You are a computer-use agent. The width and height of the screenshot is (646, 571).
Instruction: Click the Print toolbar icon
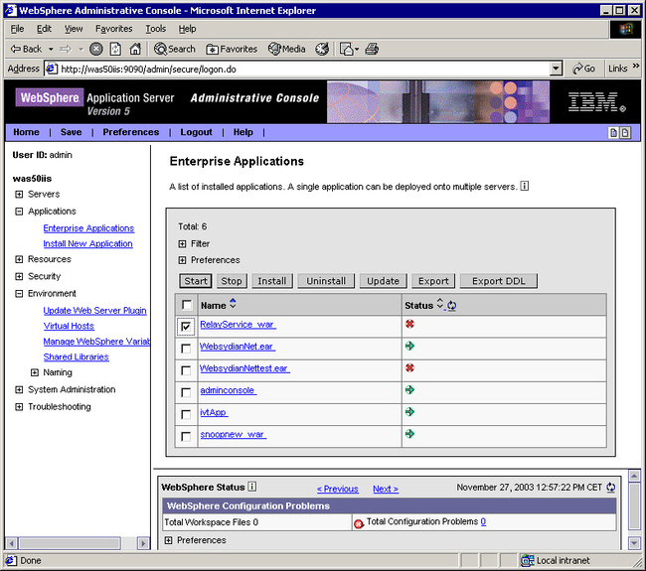[372, 49]
